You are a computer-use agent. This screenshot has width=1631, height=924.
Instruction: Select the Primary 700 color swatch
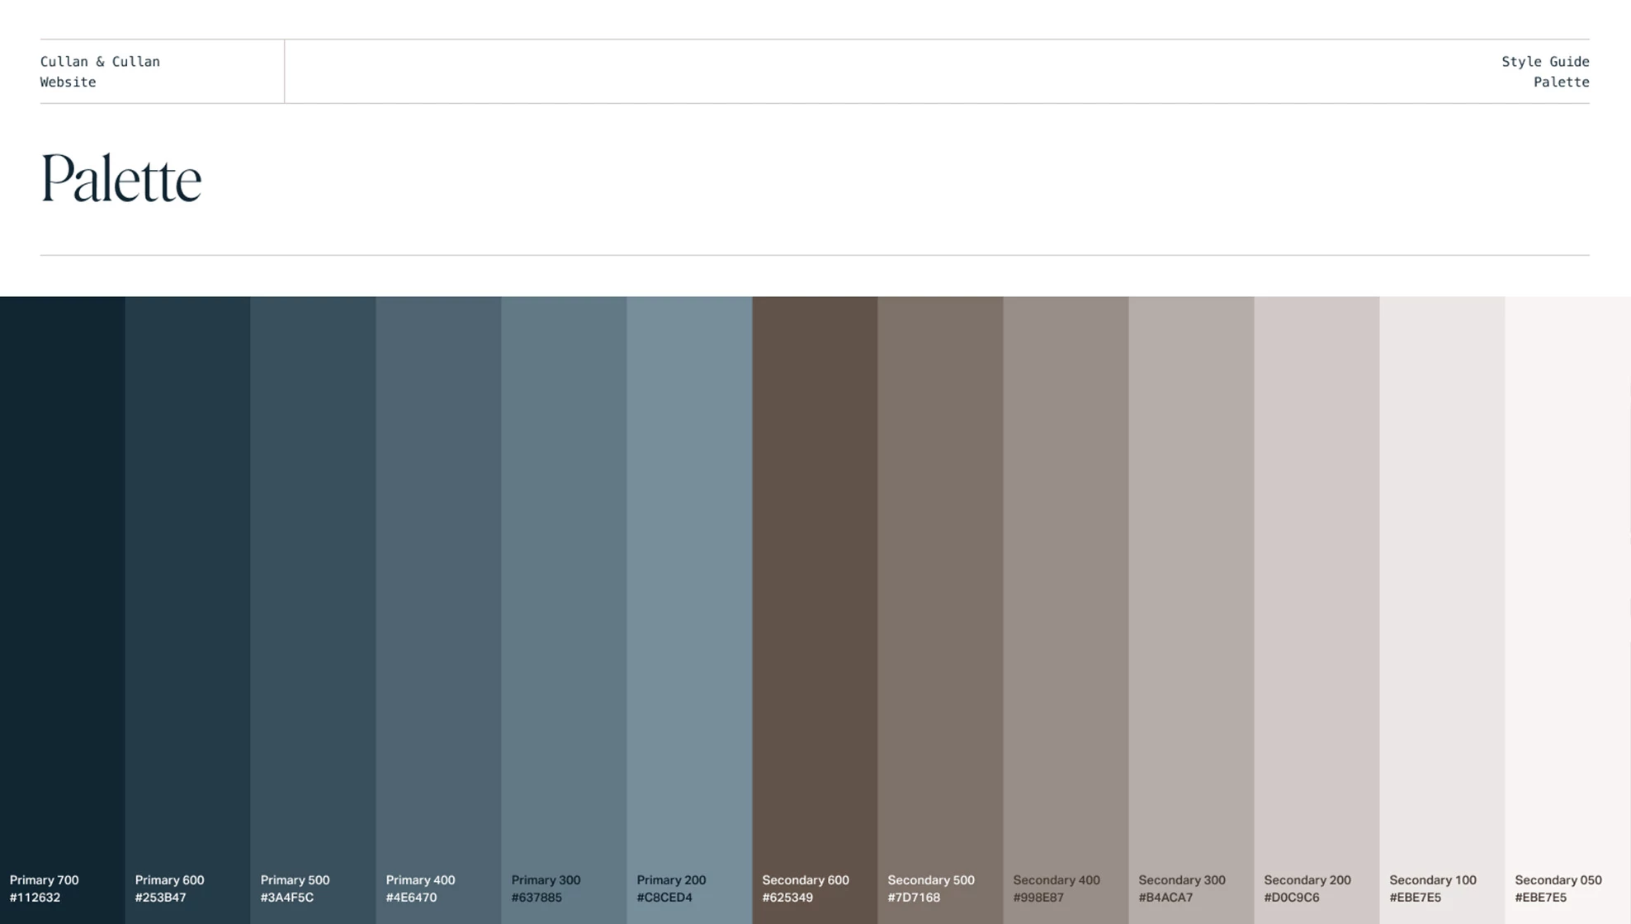point(62,577)
